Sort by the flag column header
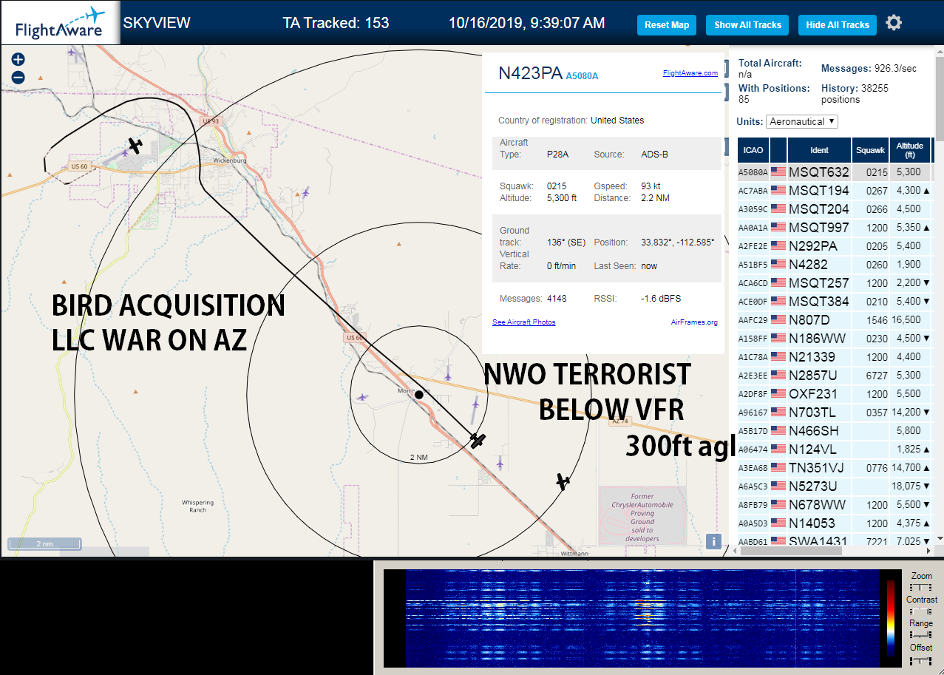The image size is (944, 675). point(778,150)
